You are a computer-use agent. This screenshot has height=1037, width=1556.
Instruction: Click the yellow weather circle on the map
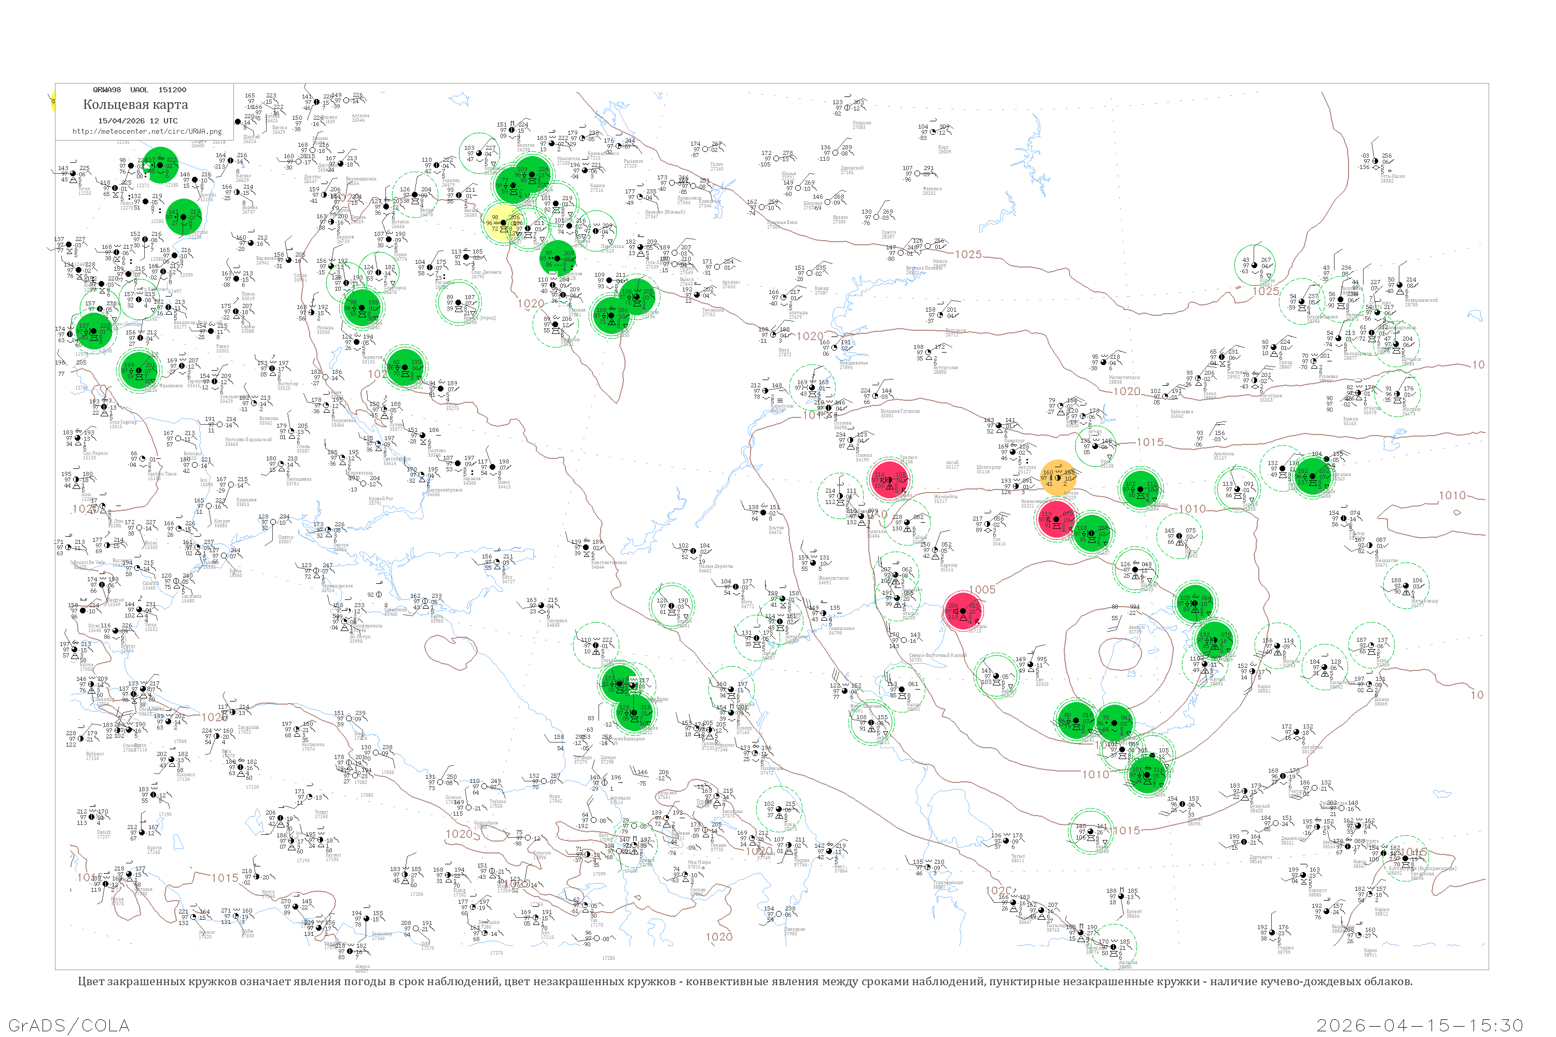[504, 223]
